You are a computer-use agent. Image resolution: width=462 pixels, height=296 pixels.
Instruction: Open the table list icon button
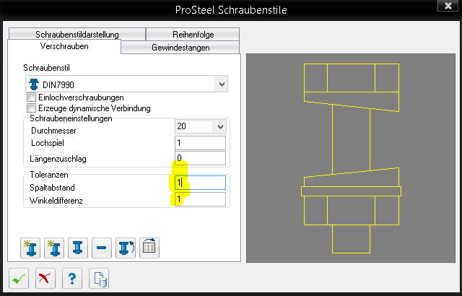pyautogui.click(x=149, y=248)
